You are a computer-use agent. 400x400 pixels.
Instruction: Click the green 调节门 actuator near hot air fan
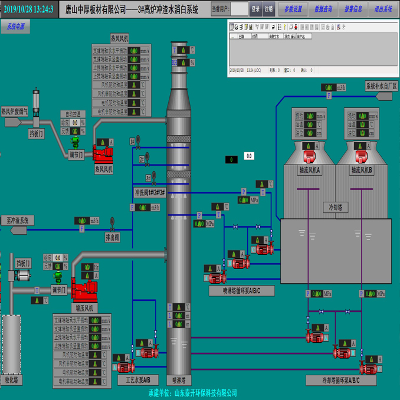[x=75, y=143]
